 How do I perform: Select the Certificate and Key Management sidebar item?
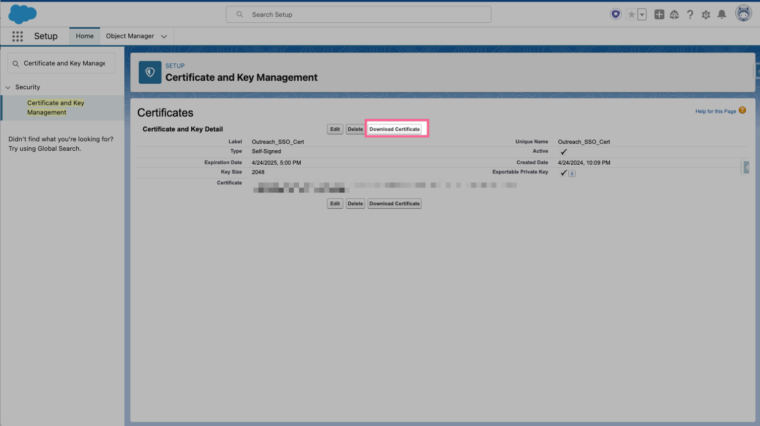55,107
